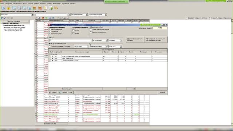This screenshot has width=233, height=131.
Task: Enable 'Скрывать товары с 0 остатком' checkbox
Action: pos(187,18)
